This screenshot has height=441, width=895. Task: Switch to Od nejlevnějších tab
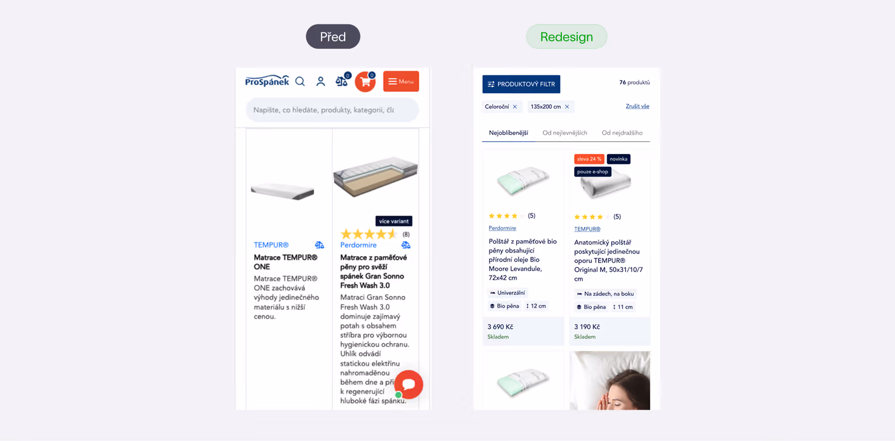tap(565, 133)
